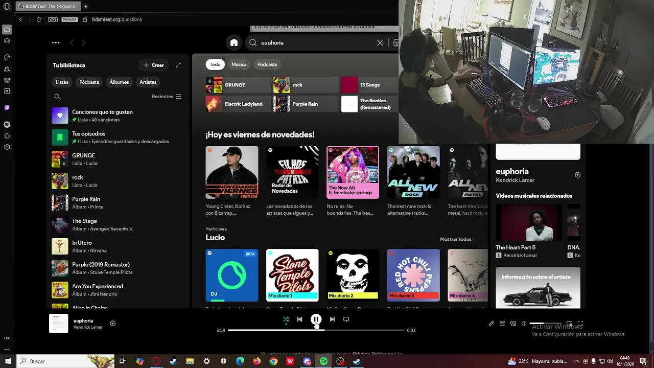Open In Utero album in library
The height and width of the screenshot is (368, 654).
(118, 247)
